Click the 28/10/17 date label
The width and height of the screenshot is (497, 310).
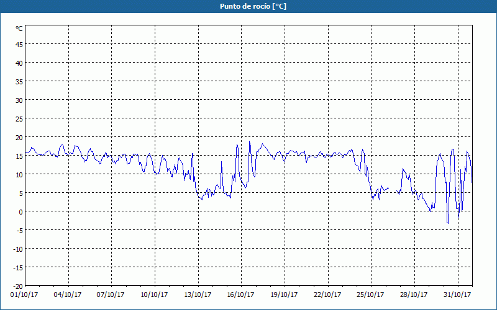(x=414, y=294)
